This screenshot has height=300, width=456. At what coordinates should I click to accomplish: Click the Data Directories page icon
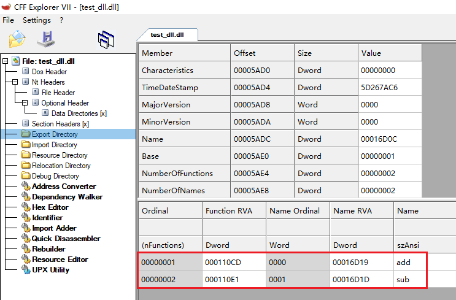tap(45, 113)
